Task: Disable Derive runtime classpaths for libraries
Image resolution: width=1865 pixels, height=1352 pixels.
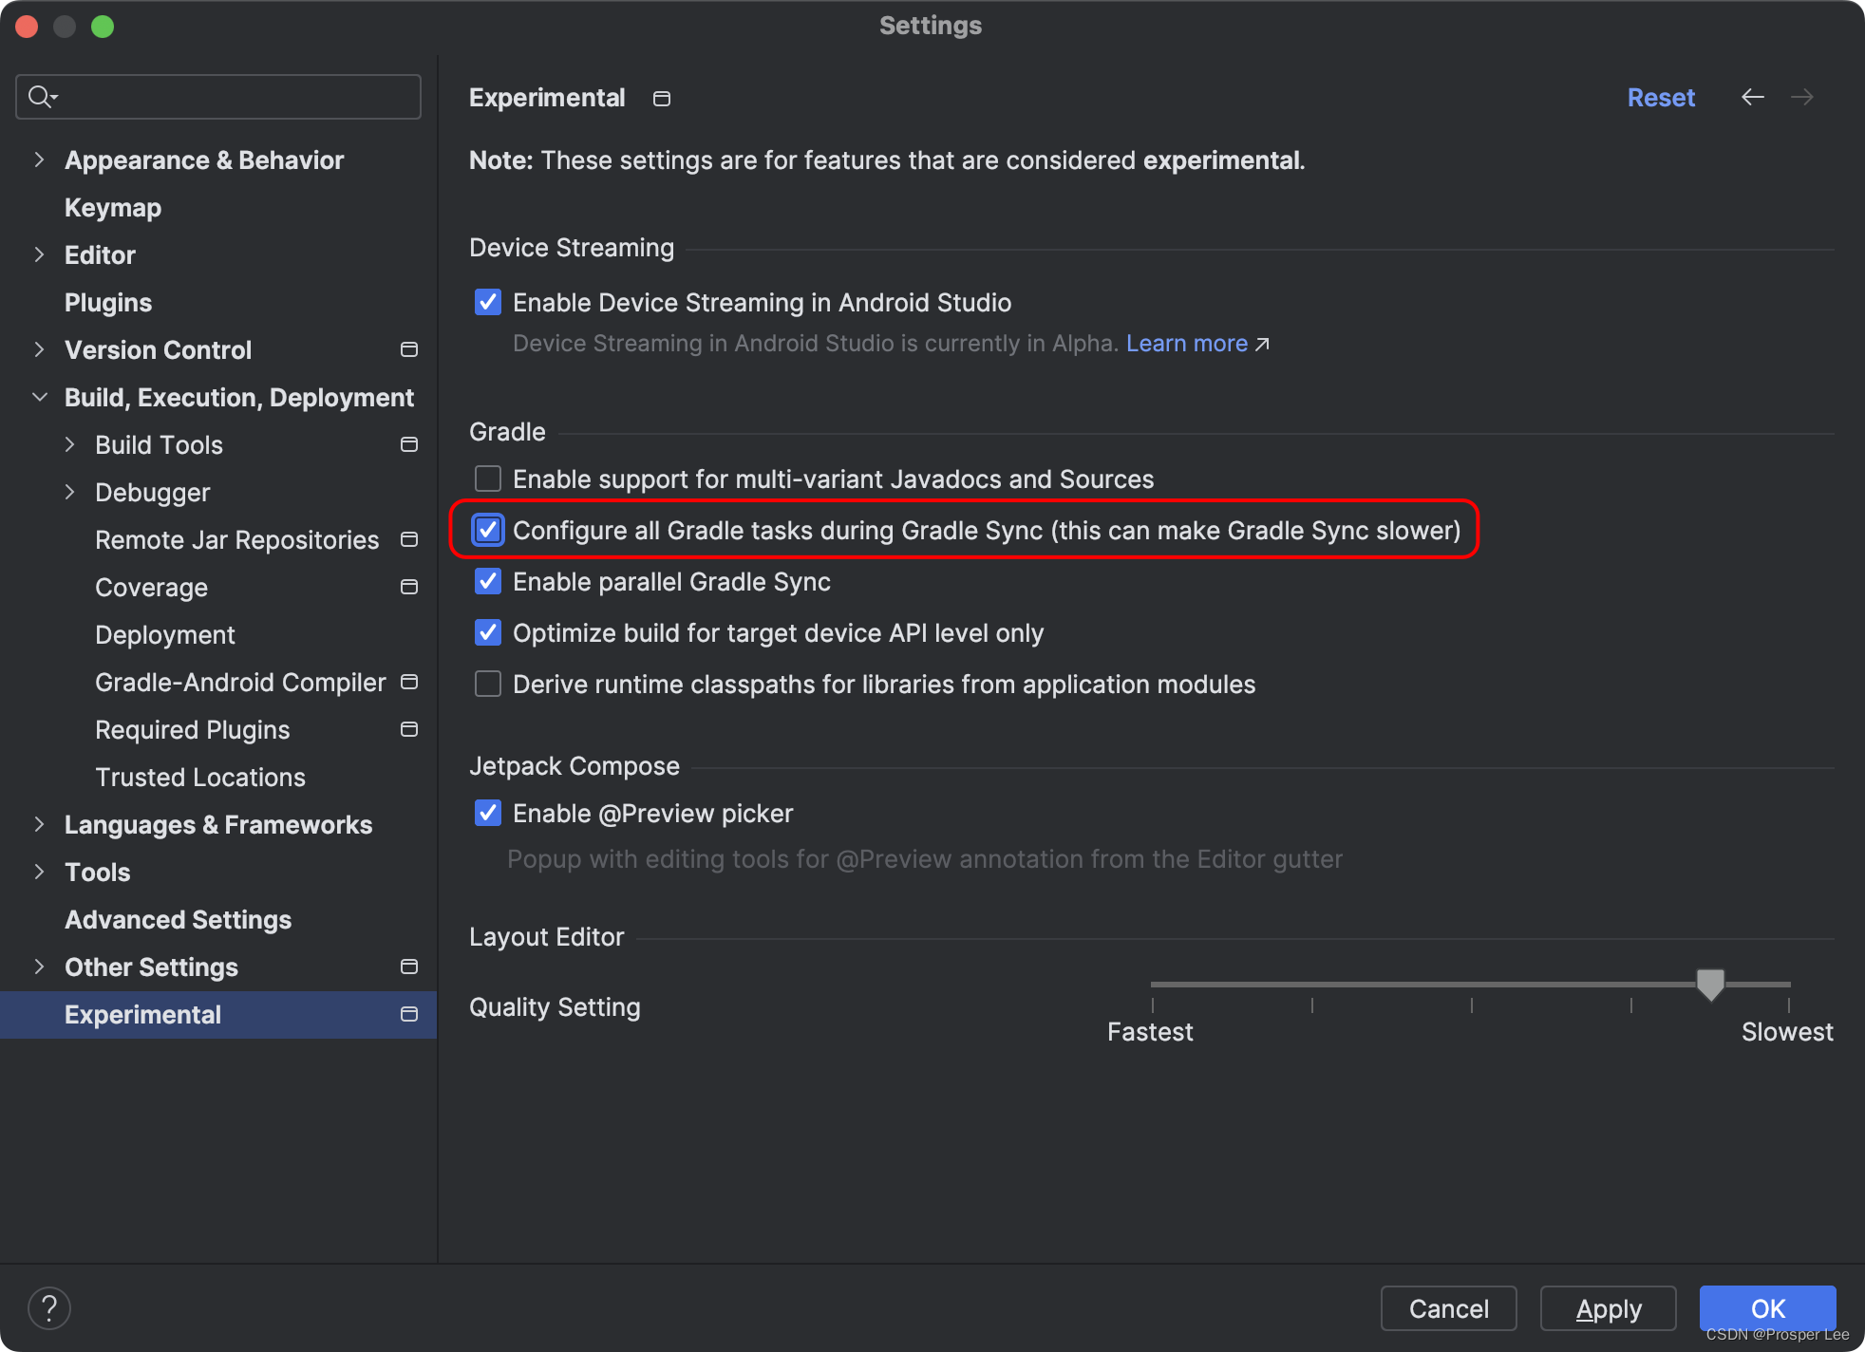Action: [489, 684]
